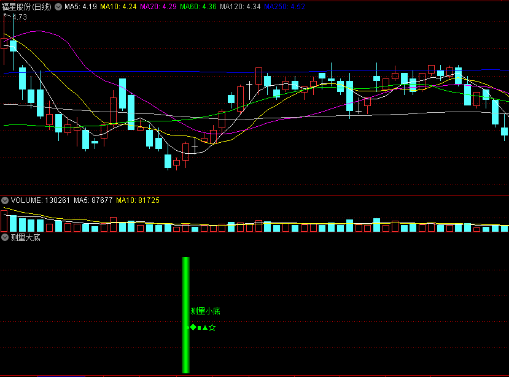Click the volume MA10: 81725 label

138,200
